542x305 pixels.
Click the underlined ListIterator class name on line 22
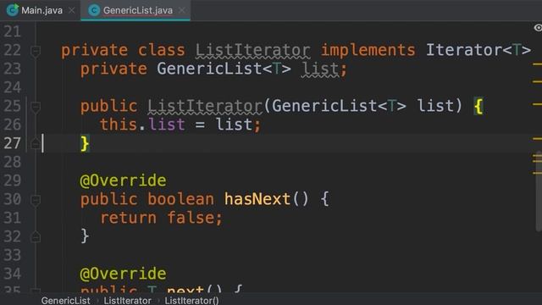[253, 51]
